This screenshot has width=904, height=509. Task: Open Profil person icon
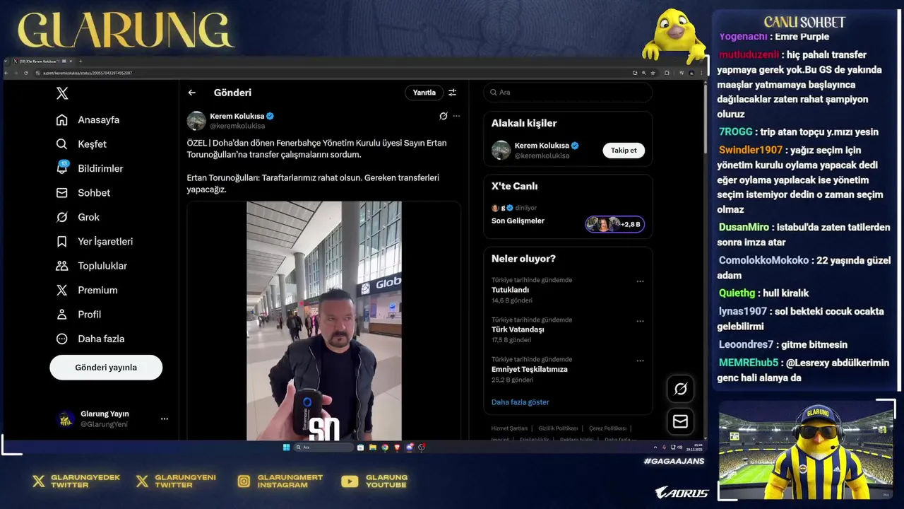coord(62,315)
